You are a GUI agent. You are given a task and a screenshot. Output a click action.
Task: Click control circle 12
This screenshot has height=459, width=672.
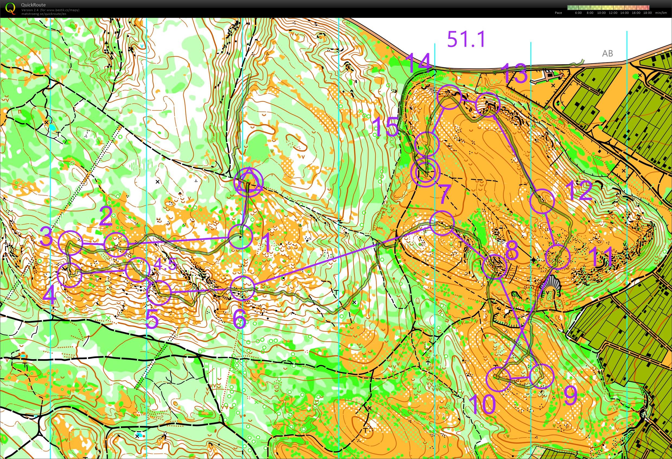coord(542,201)
